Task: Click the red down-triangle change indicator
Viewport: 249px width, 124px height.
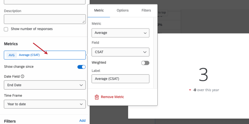Action: [190, 90]
